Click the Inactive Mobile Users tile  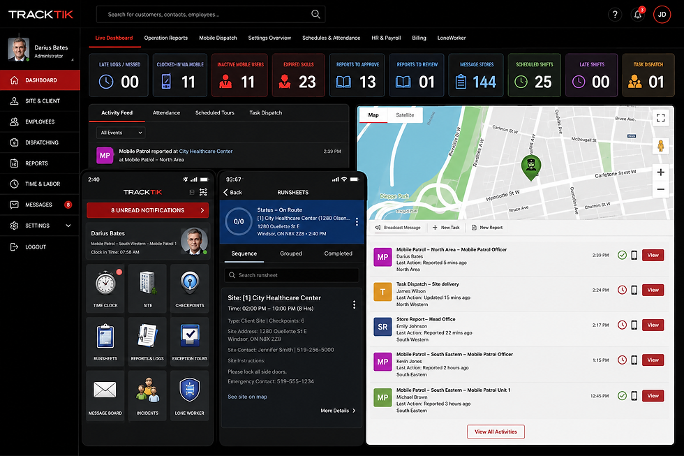(x=240, y=75)
